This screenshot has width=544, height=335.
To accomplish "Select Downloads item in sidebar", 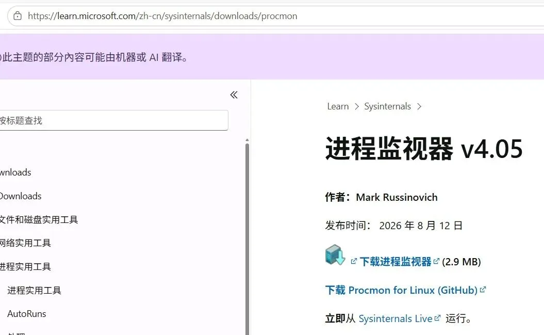I will [21, 196].
